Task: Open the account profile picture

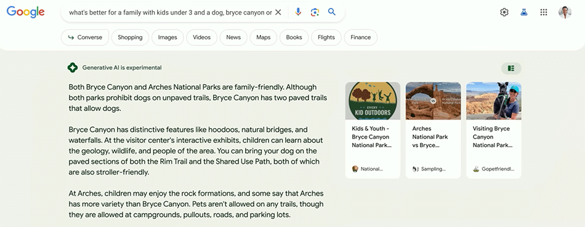Action: pos(565,12)
